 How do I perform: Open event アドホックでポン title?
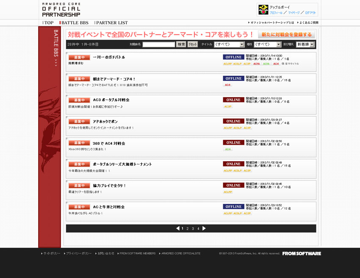coord(105,121)
